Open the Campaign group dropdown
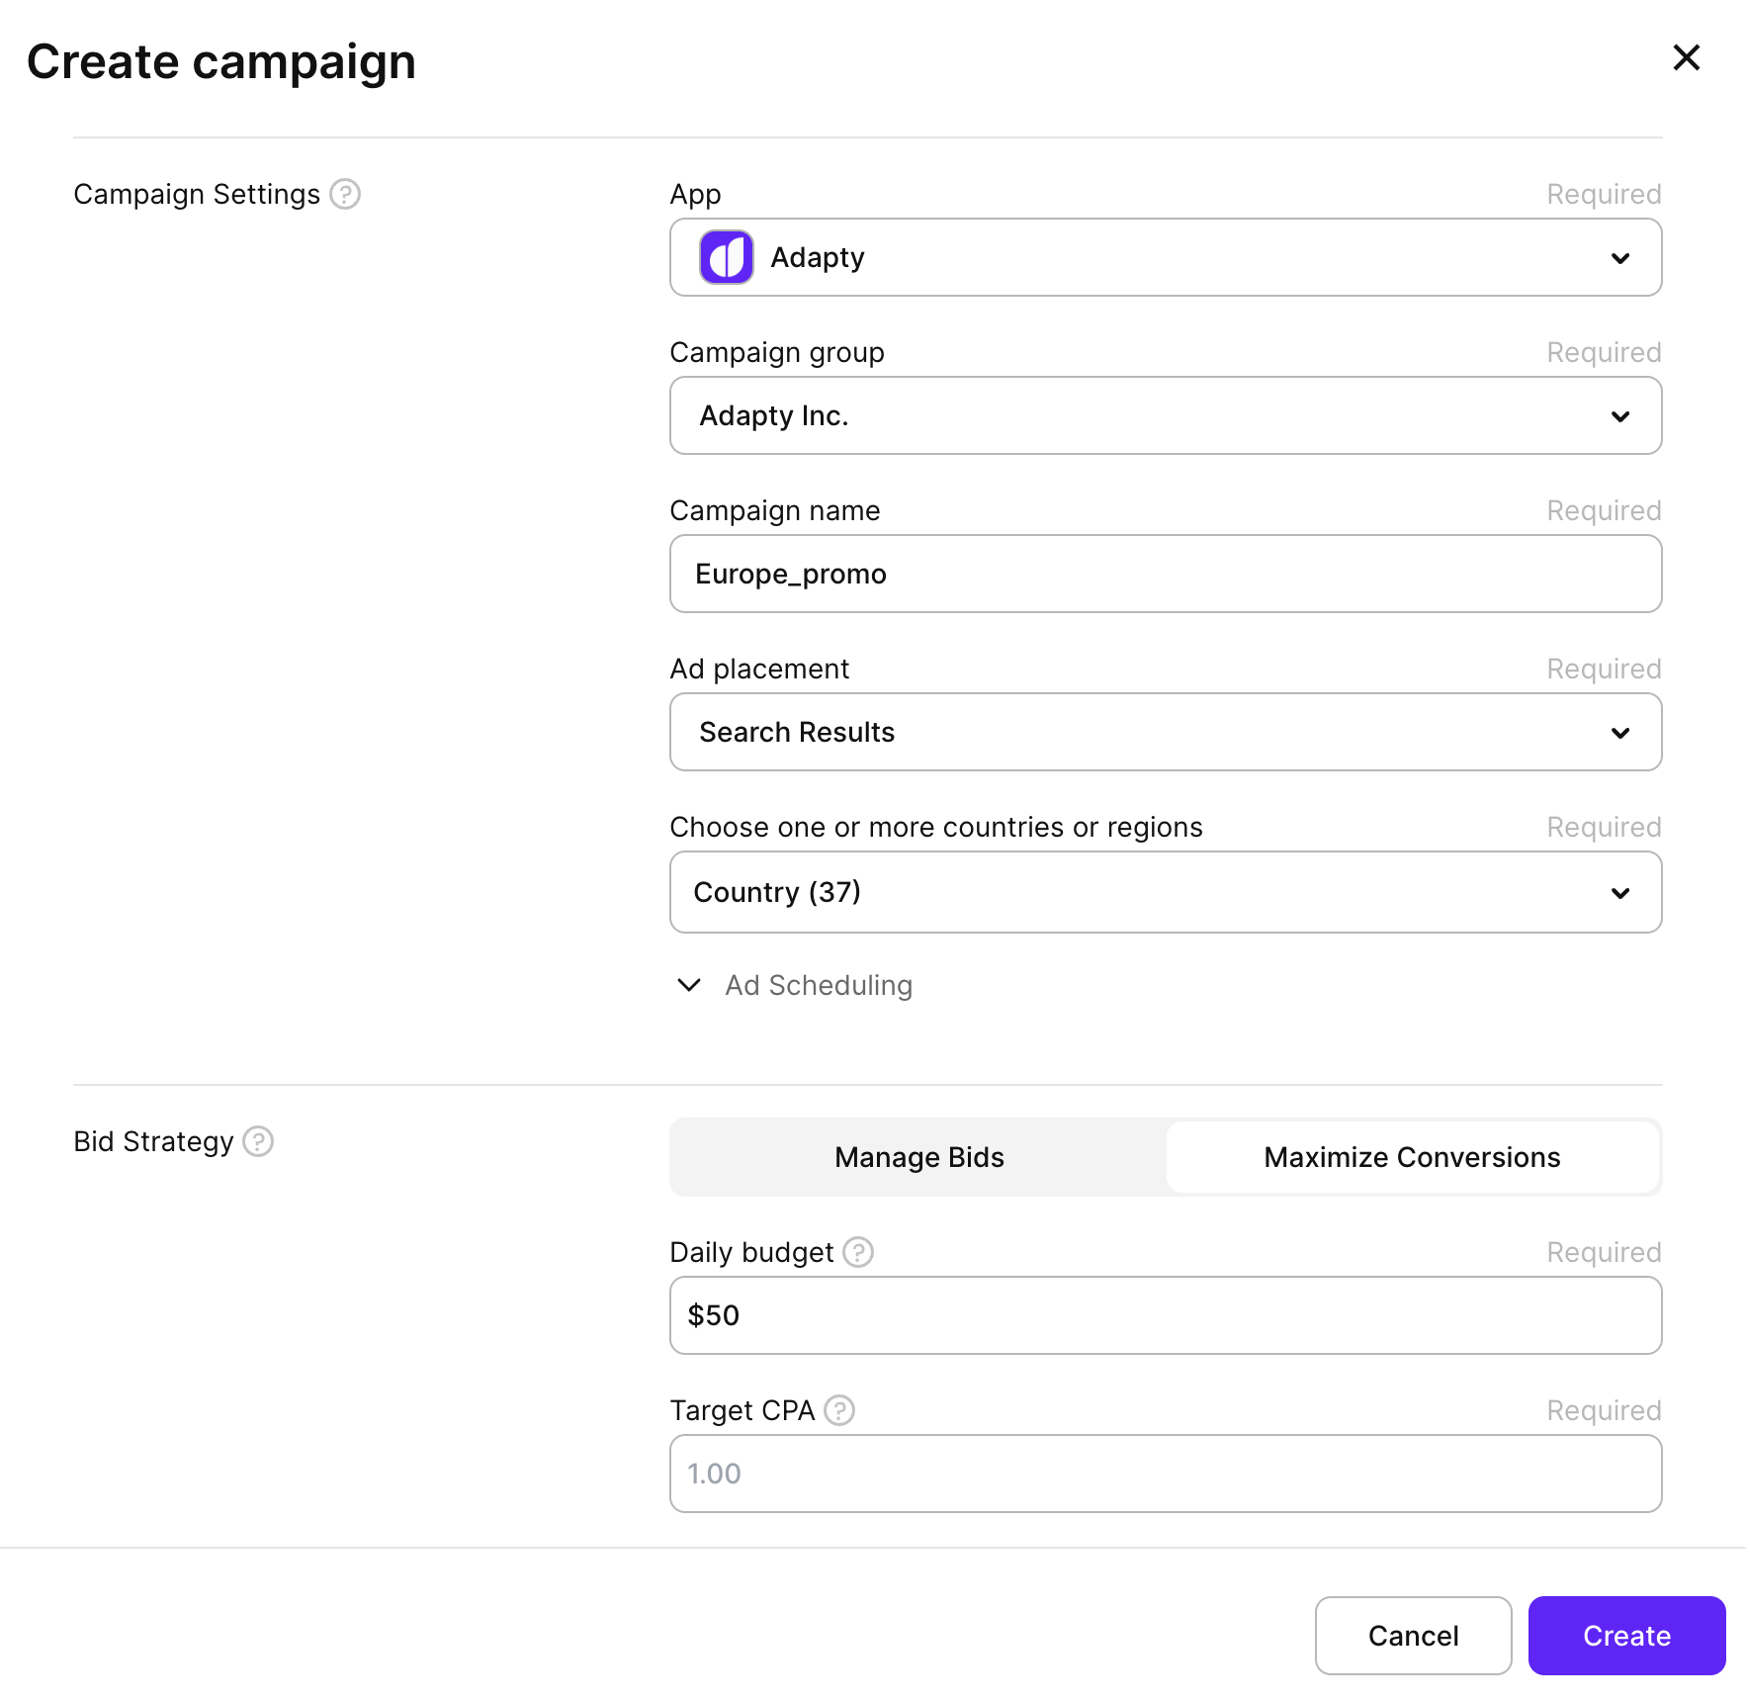 [1166, 415]
